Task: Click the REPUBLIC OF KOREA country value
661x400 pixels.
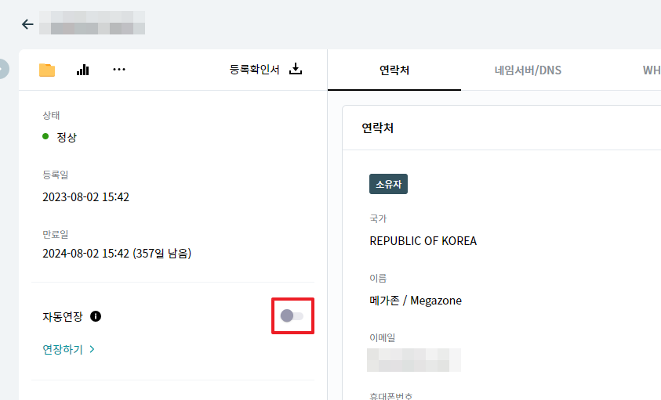Action: tap(423, 240)
